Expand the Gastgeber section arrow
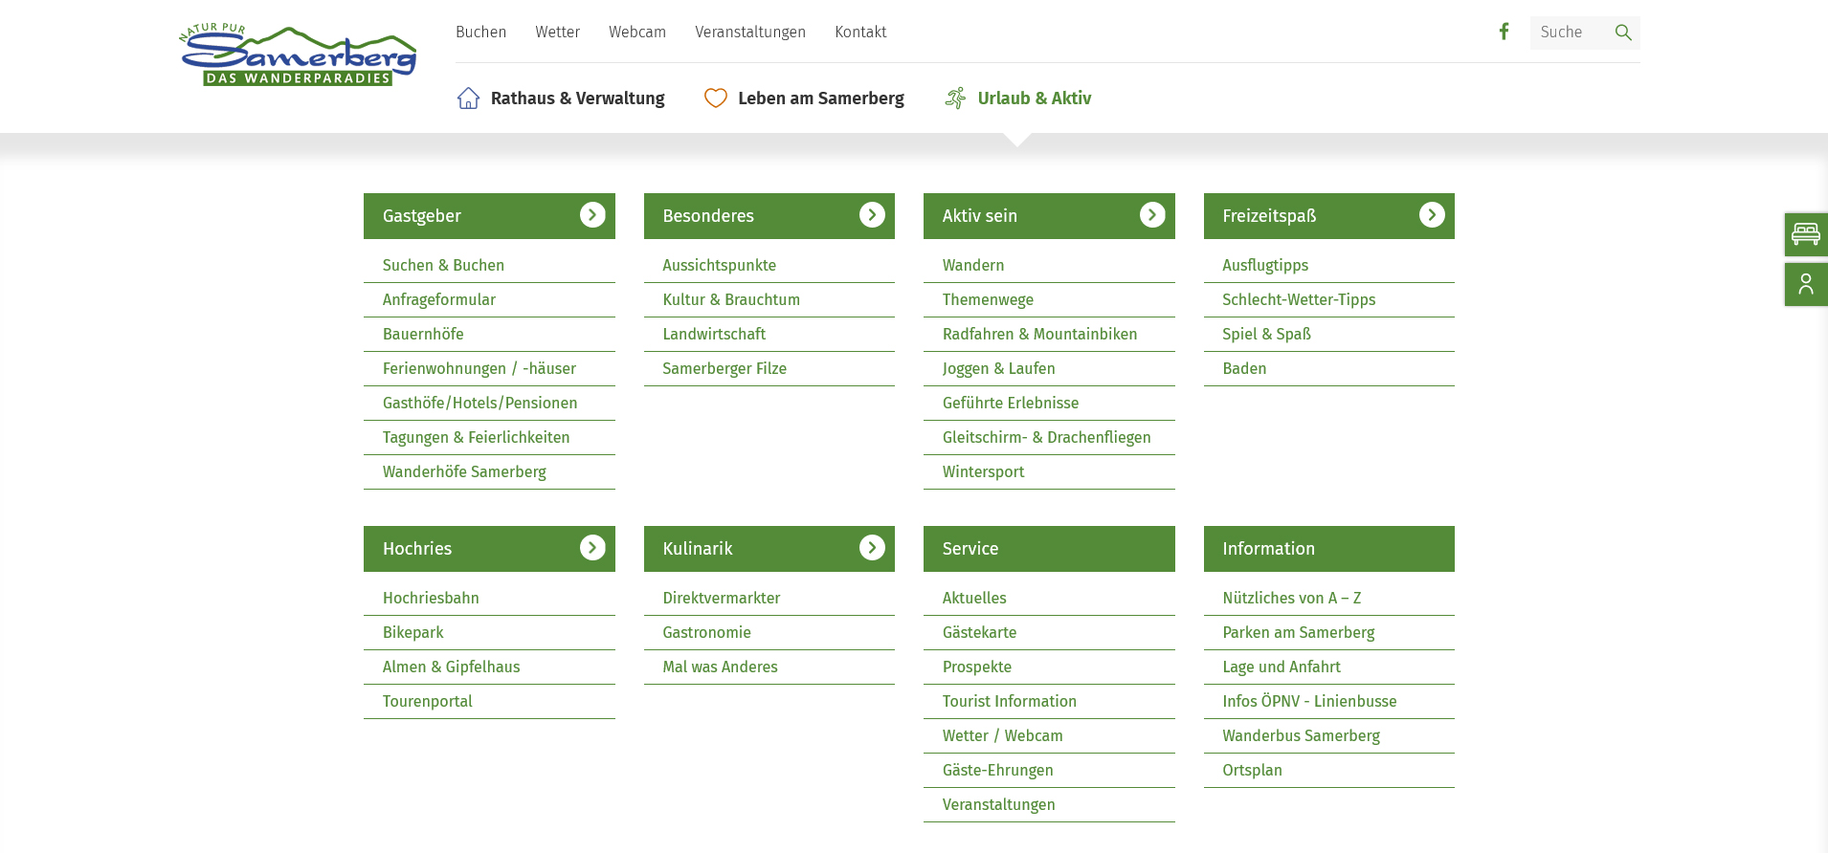The height and width of the screenshot is (853, 1828). click(x=592, y=215)
